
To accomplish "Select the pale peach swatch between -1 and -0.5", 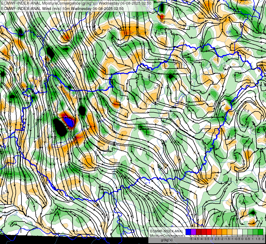I will (235, 232).
